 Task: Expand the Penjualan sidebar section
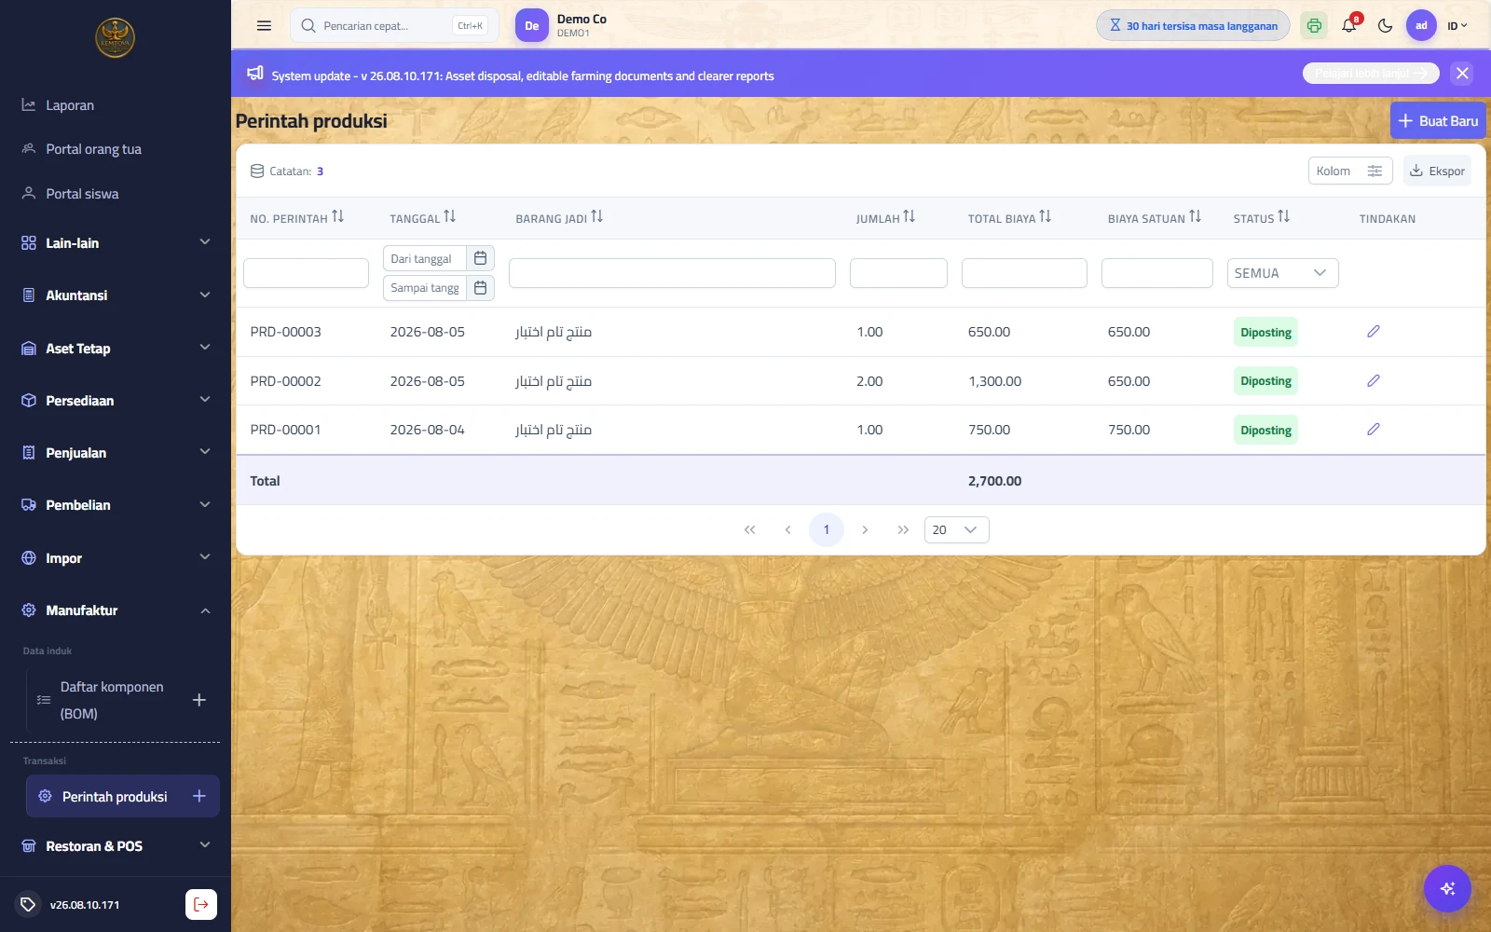point(116,453)
